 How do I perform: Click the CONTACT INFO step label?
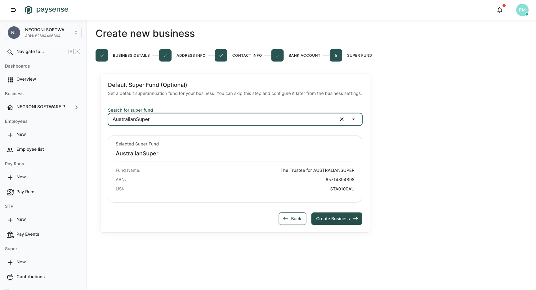(x=247, y=56)
